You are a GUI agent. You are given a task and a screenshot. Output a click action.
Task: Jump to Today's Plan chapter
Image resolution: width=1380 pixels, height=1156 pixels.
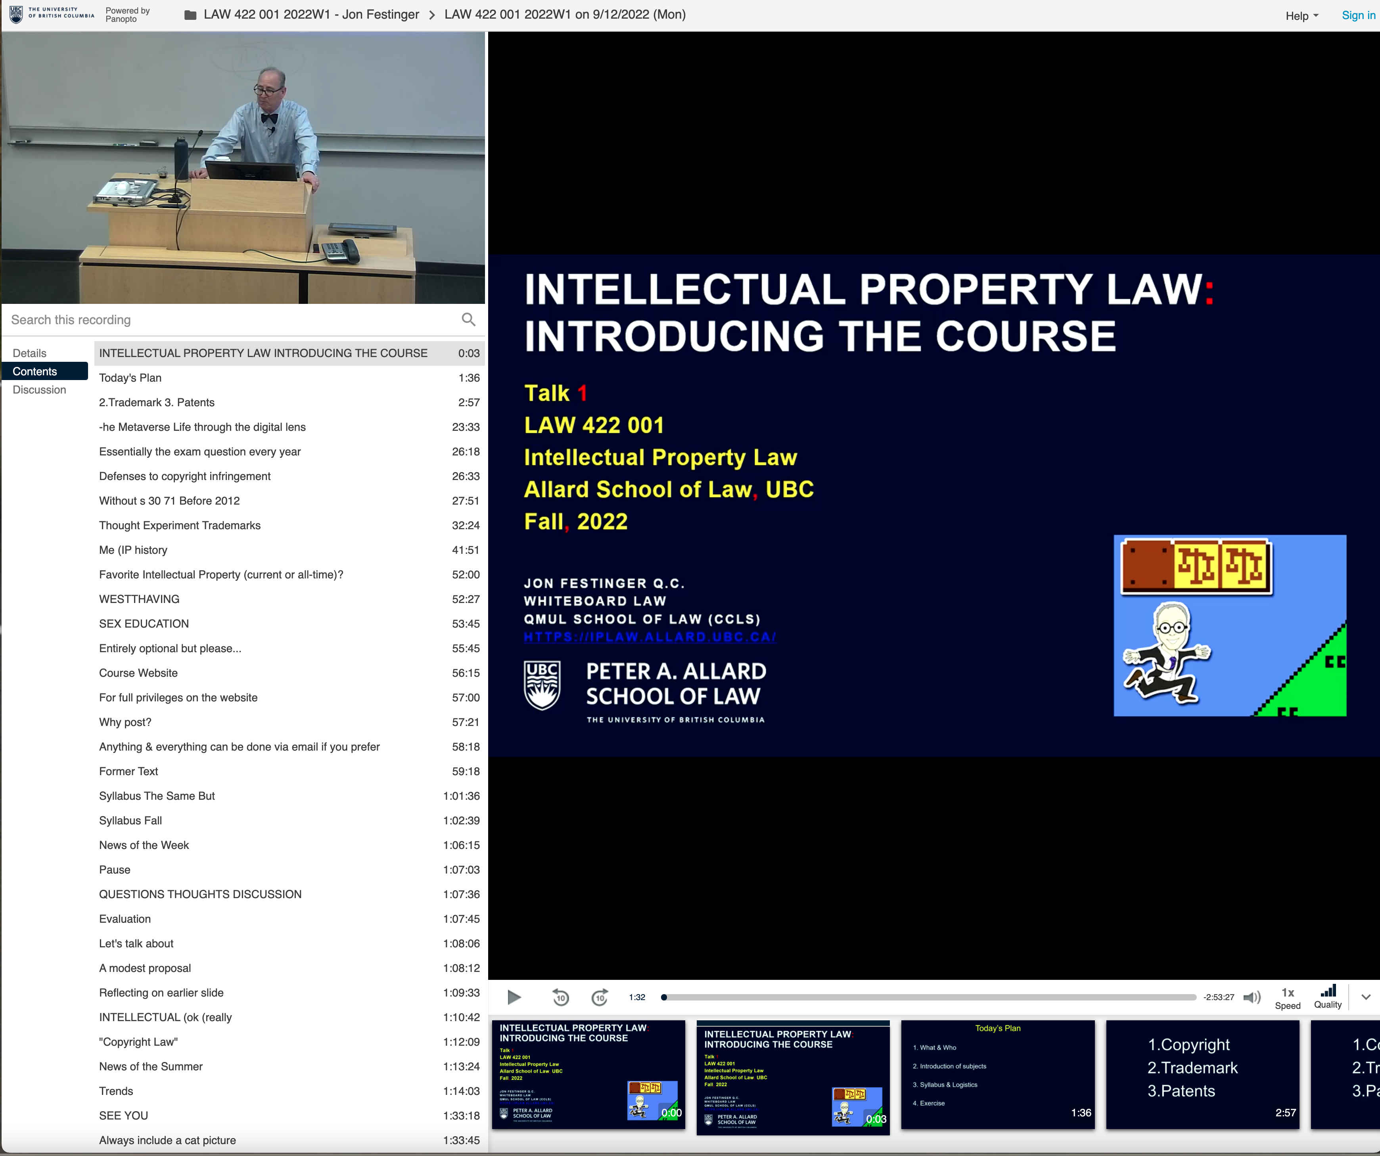tap(289, 377)
